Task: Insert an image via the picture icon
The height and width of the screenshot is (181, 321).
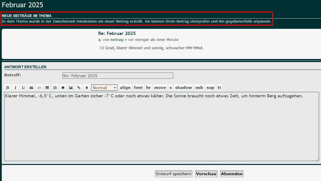Action: (x=71, y=87)
